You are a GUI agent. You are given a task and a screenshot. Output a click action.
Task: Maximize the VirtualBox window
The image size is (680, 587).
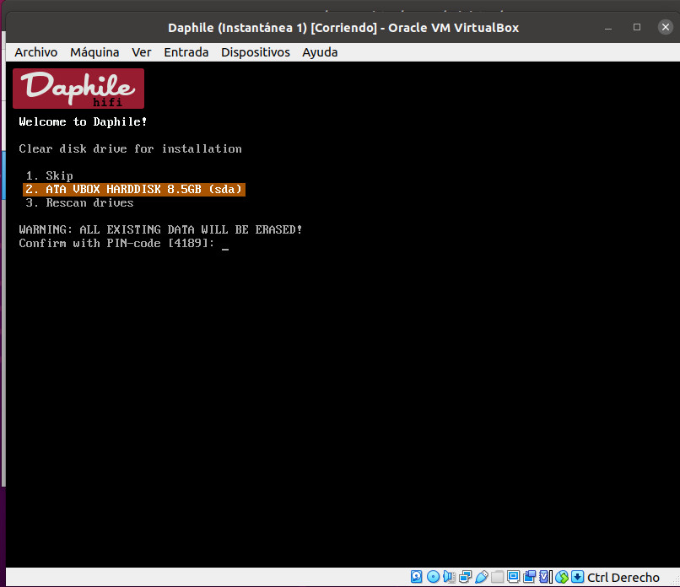pos(637,27)
